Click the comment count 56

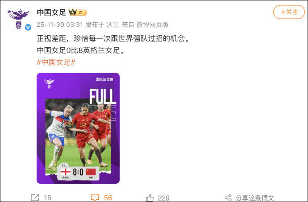click(108, 198)
